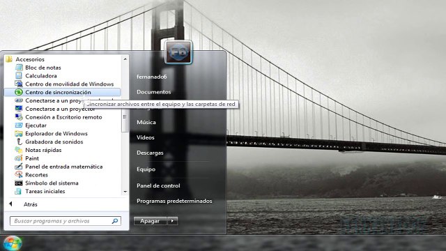The height and width of the screenshot is (251, 446).
Task: Select the Calculadora entry text
Action: pos(41,76)
